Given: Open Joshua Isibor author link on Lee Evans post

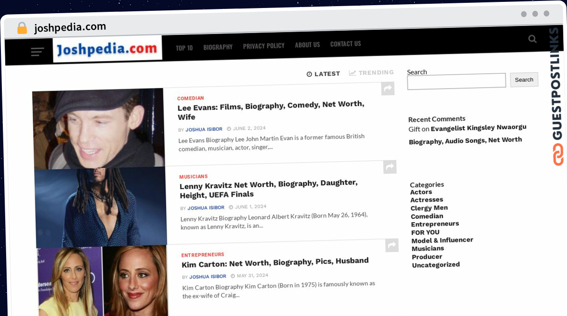Looking at the screenshot, I should [203, 129].
